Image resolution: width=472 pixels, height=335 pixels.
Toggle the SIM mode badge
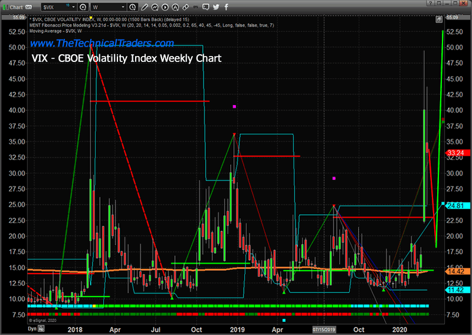click(29, 6)
